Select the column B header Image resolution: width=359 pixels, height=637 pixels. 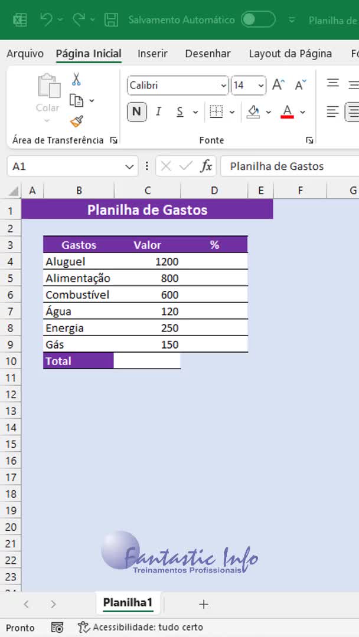coord(79,191)
